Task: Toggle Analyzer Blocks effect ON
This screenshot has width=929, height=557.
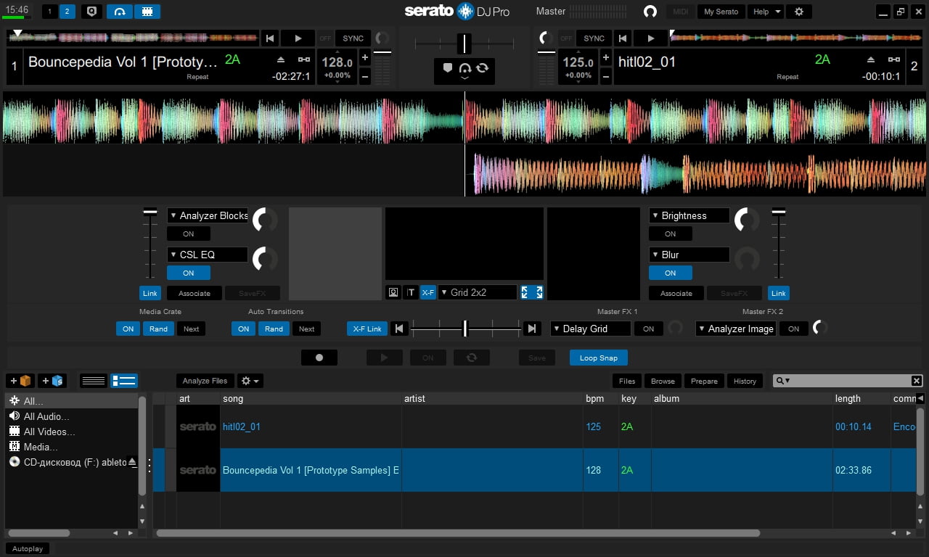Action: pos(189,234)
